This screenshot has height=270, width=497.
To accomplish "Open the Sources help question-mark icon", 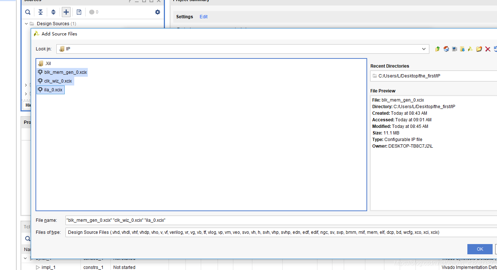I will click(79, 12).
